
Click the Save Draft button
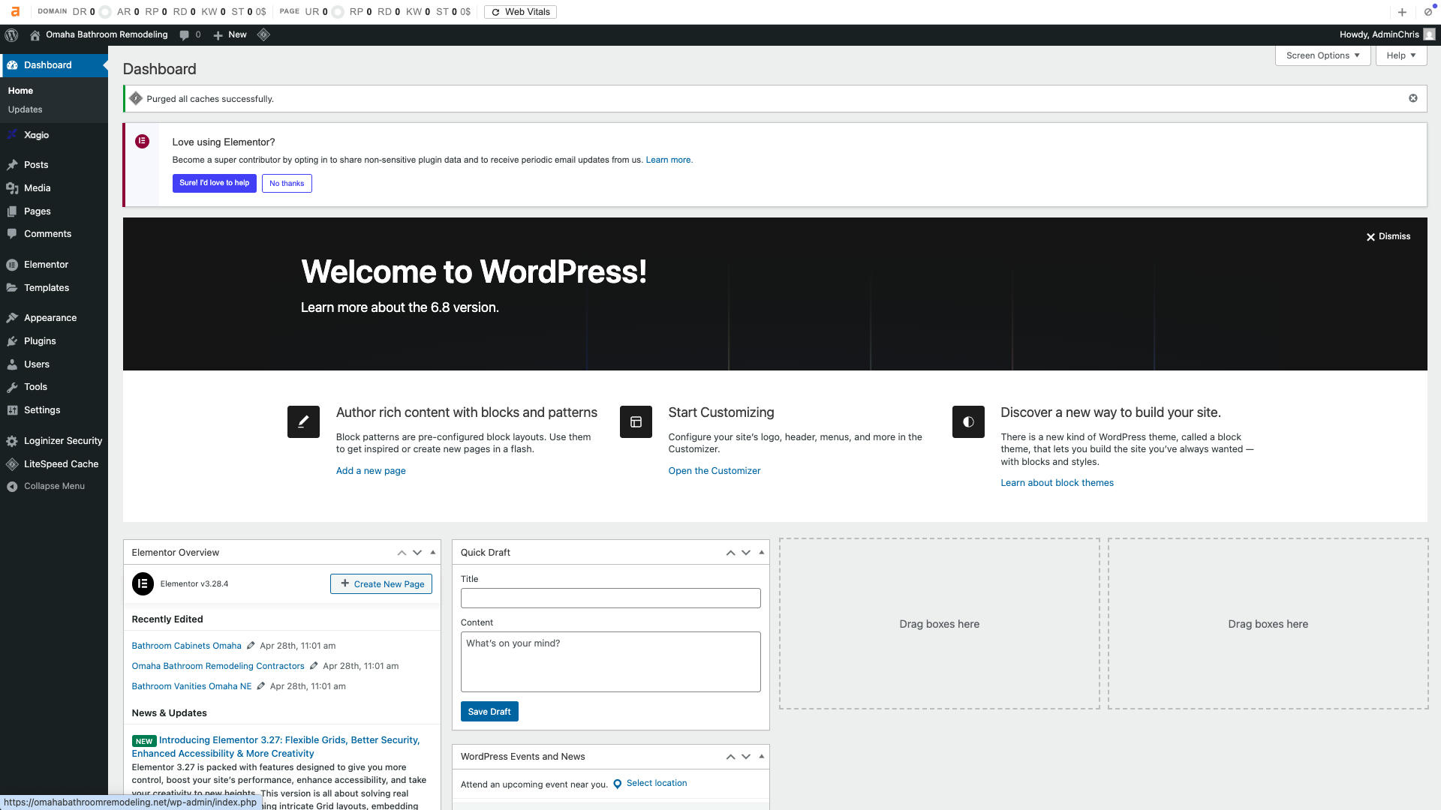pyautogui.click(x=489, y=712)
